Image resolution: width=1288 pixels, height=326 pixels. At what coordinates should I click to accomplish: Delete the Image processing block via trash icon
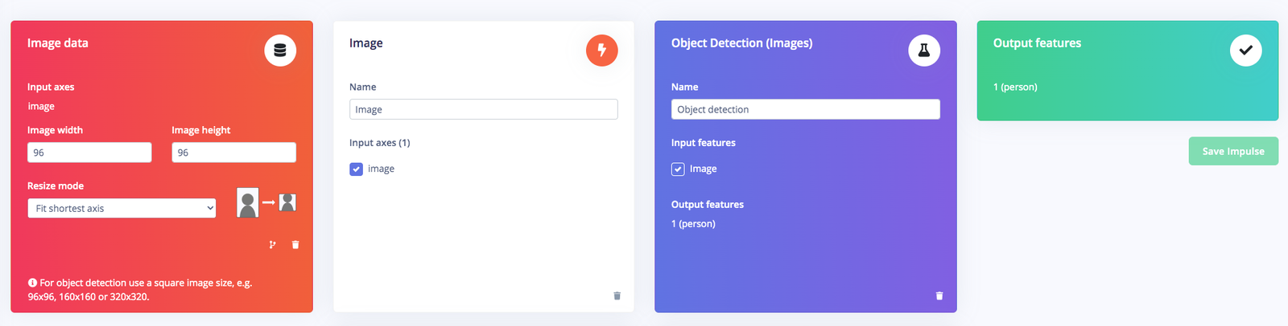click(617, 296)
